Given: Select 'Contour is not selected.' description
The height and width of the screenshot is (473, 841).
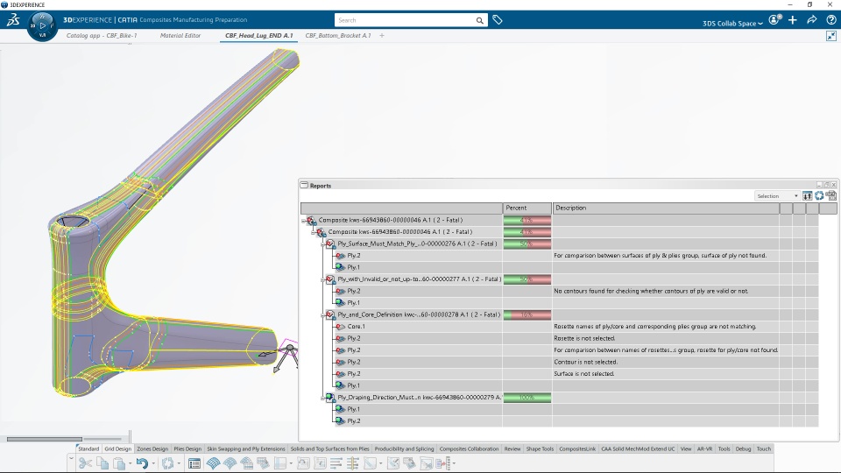Looking at the screenshot, I should 585,362.
